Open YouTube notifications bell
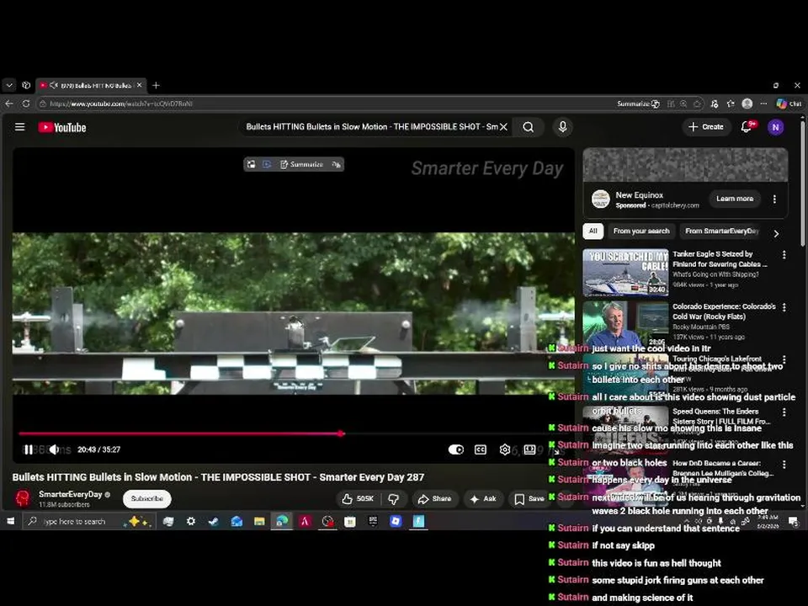The image size is (808, 606). tap(747, 127)
